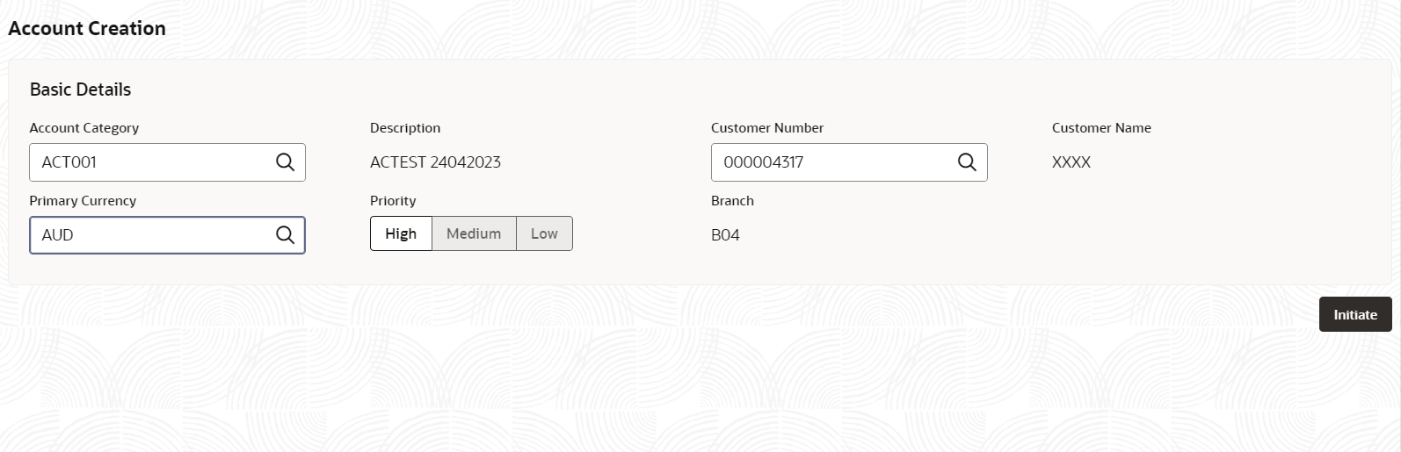1401x452 pixels.
Task: Set Priority to High
Action: point(401,233)
